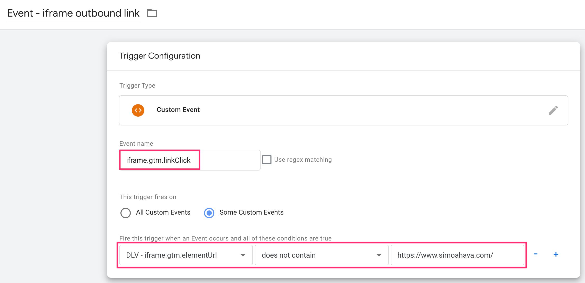Click the orange Custom Event icon
Screen dimensions: 585x283
click(138, 110)
